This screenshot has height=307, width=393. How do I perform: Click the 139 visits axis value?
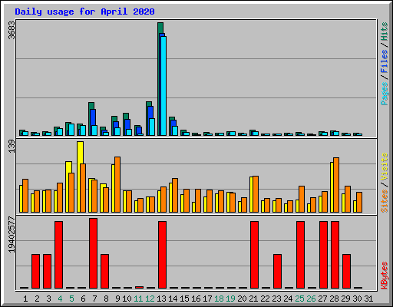12,147
